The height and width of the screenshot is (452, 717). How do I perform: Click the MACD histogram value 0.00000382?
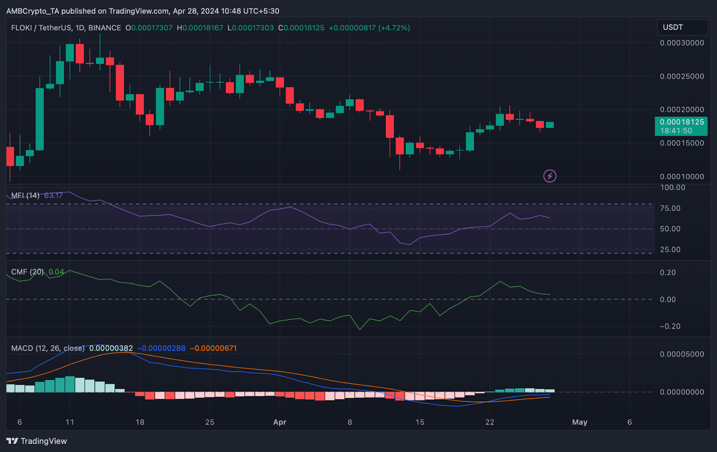(x=111, y=348)
